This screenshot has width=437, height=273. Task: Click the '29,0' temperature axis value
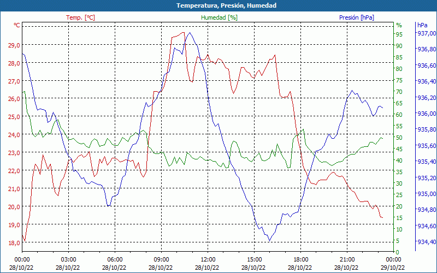(x=14, y=45)
